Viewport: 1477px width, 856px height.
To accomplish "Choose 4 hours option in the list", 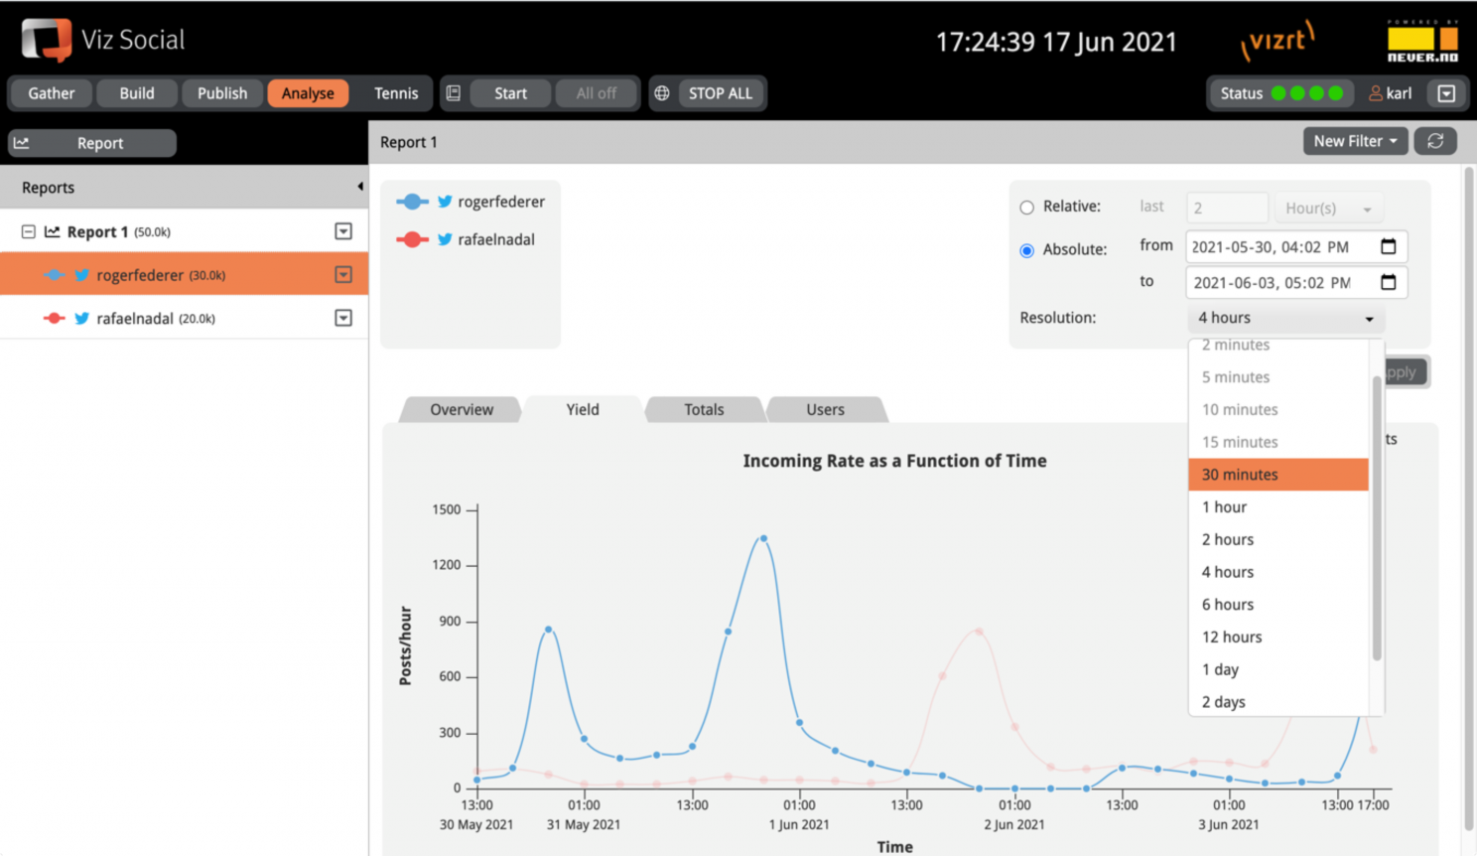I will click(x=1278, y=572).
